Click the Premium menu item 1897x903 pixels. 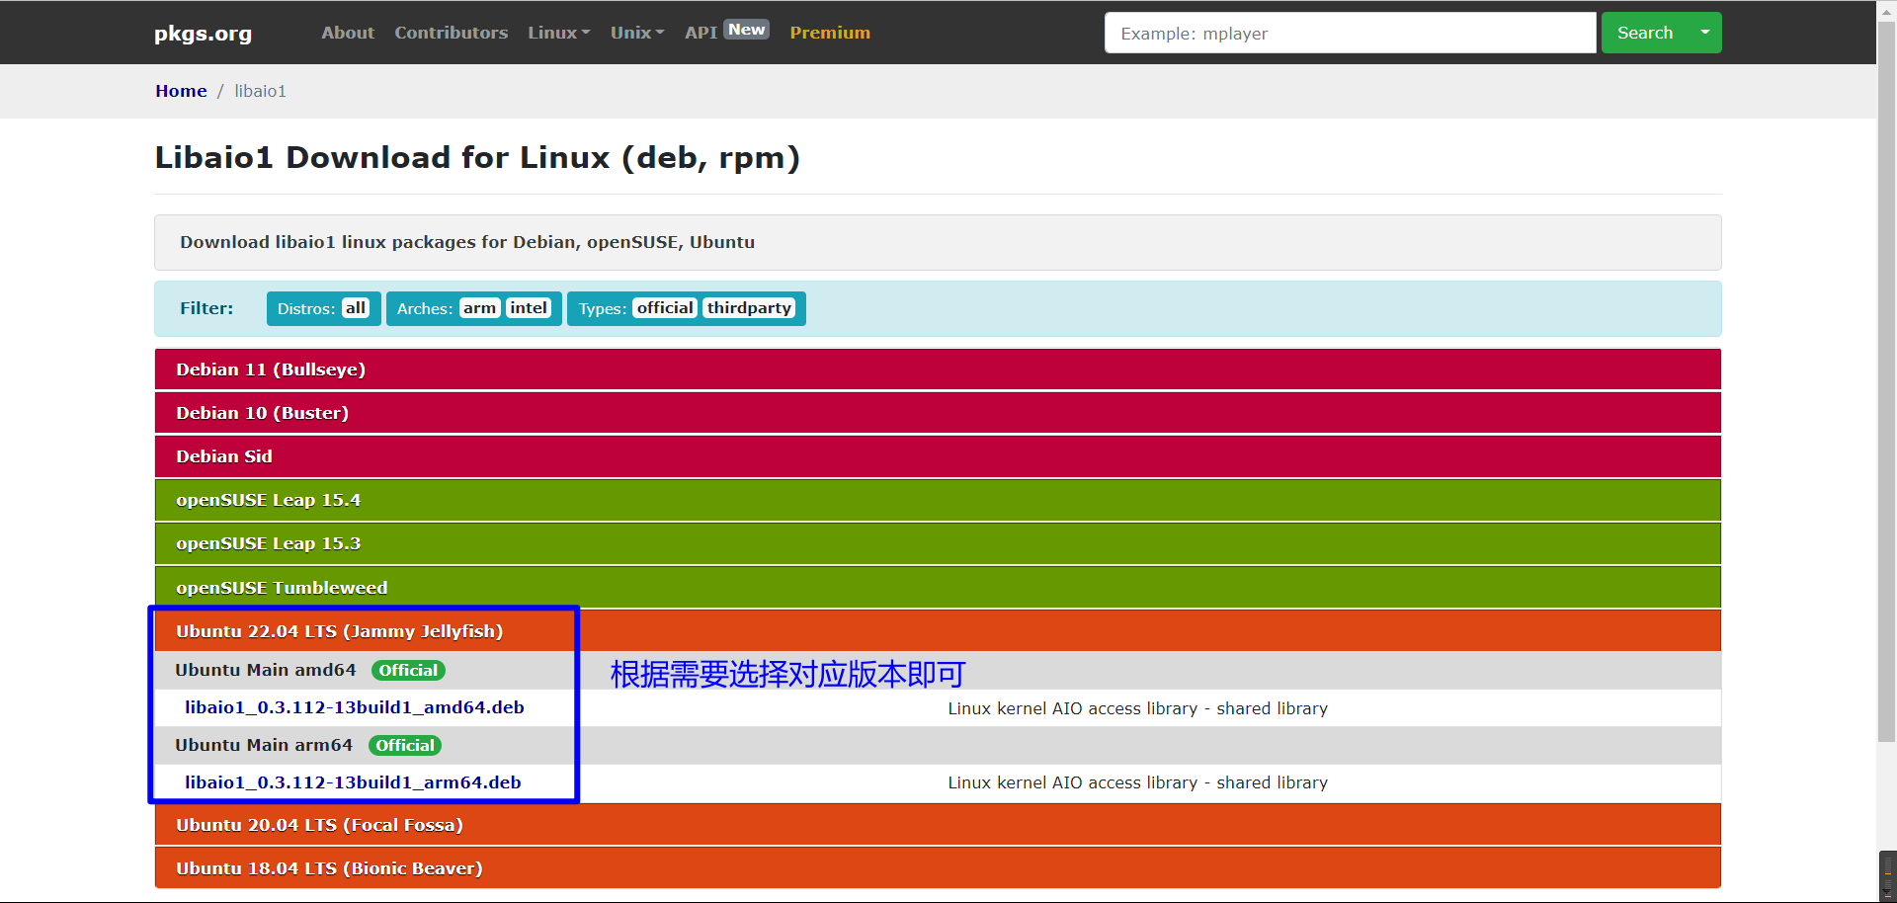coord(829,32)
